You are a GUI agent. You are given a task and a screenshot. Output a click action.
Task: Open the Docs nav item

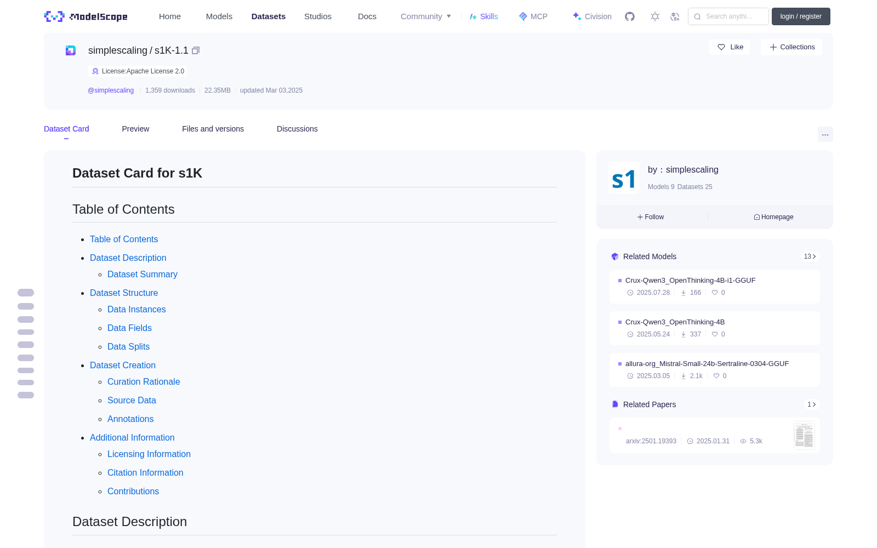[367, 16]
